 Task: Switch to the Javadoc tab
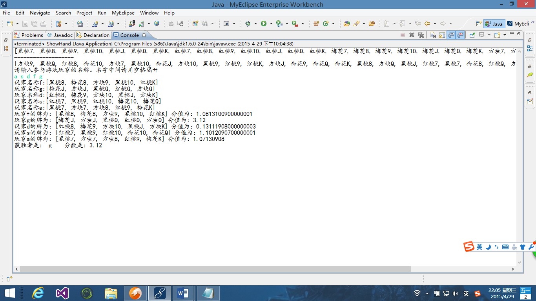[60, 35]
